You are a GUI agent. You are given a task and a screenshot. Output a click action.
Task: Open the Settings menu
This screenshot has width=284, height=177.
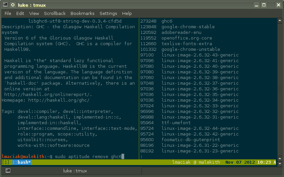108,13
